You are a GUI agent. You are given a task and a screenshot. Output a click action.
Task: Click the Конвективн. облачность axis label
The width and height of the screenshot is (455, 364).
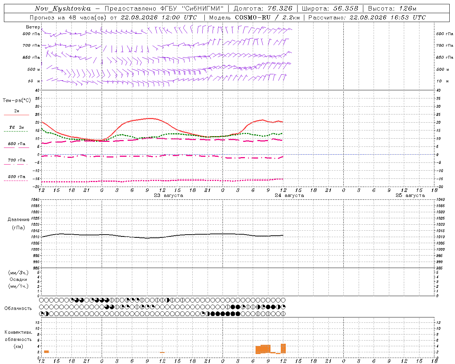[x=18, y=339]
